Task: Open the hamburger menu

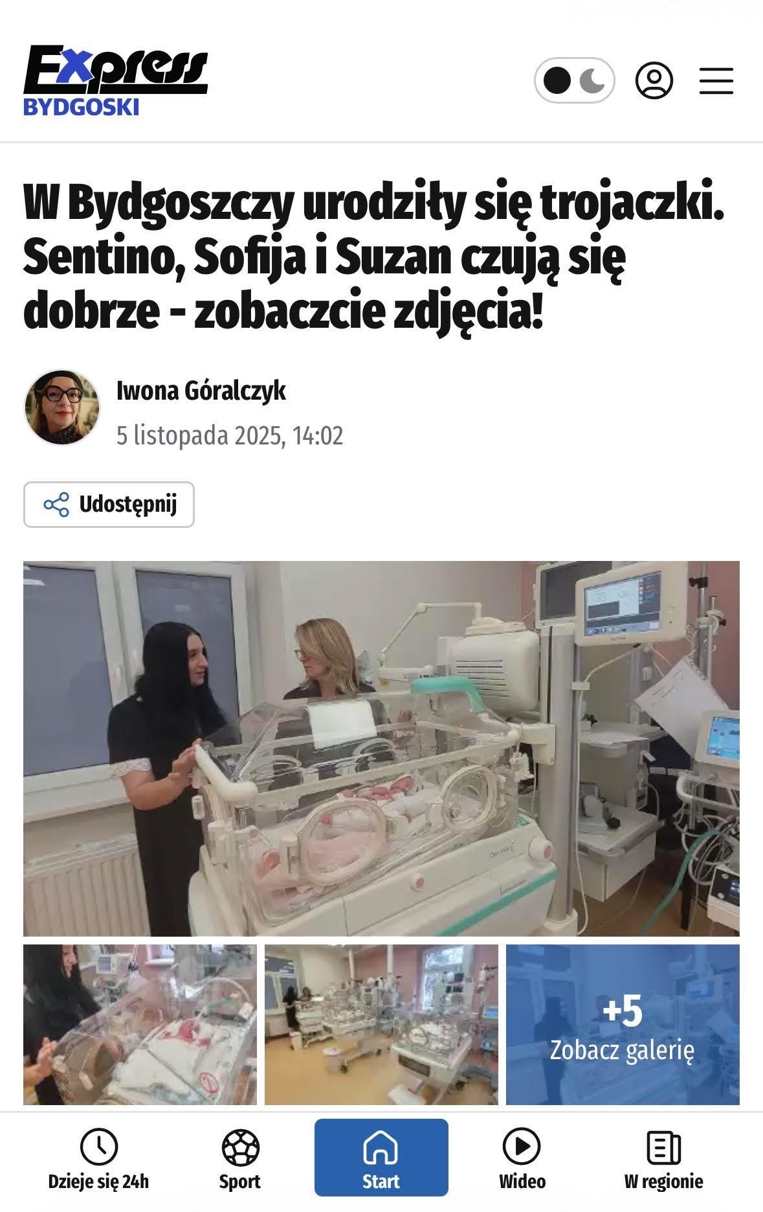Action: pos(716,81)
